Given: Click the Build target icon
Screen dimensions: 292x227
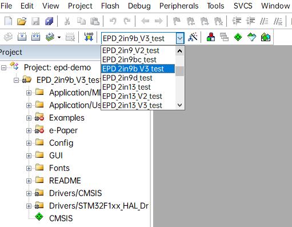Looking at the screenshot, I should 22,37.
